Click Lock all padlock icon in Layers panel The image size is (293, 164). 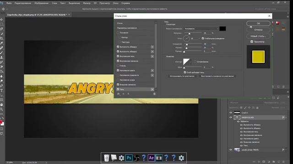257,108
